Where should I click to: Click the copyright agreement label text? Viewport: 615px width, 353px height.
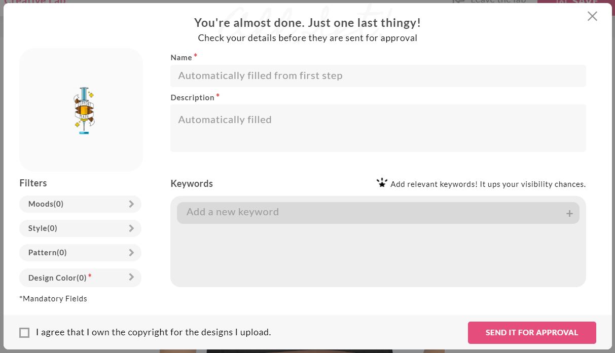pos(154,332)
